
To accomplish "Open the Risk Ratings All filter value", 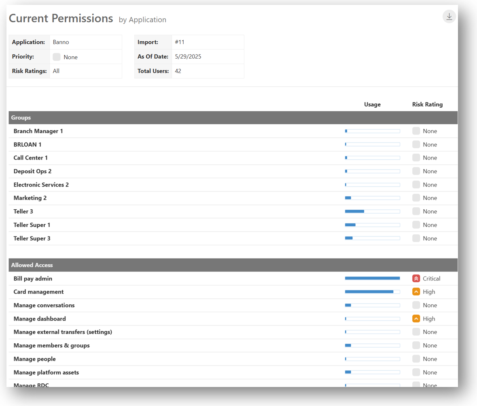I will pyautogui.click(x=56, y=71).
